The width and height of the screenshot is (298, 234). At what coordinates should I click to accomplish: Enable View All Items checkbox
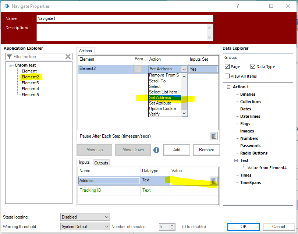click(x=227, y=76)
